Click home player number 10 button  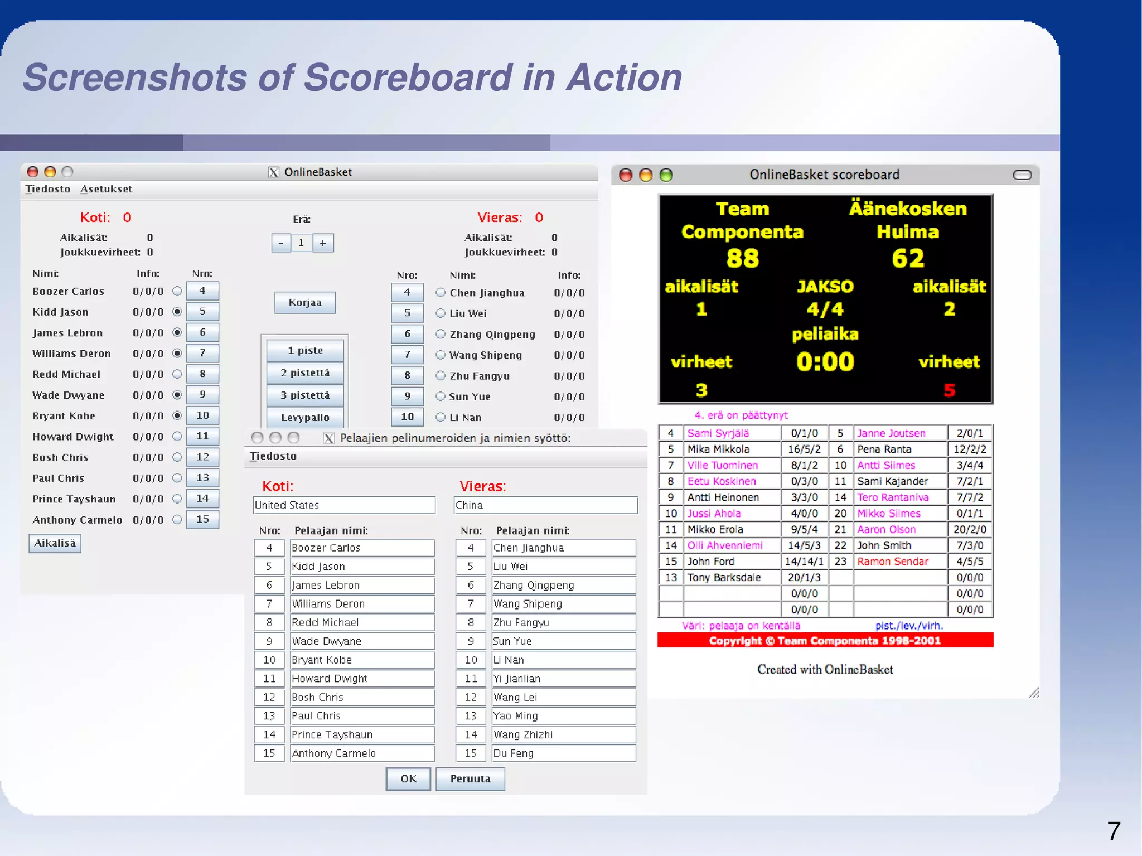[x=202, y=415]
